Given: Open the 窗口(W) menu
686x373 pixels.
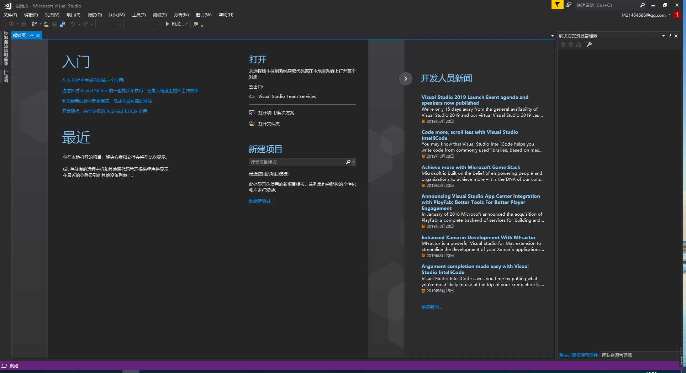Looking at the screenshot, I should pyautogui.click(x=204, y=15).
